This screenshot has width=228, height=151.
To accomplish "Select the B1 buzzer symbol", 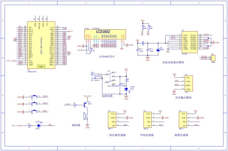I will 84,116.
